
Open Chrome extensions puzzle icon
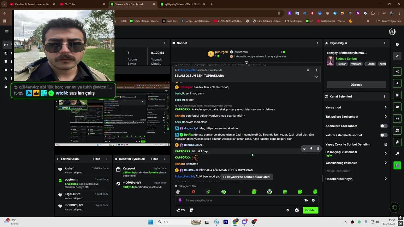(373, 13)
